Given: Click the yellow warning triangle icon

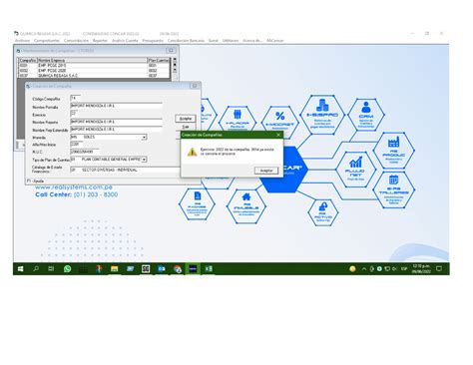Looking at the screenshot, I should (192, 152).
